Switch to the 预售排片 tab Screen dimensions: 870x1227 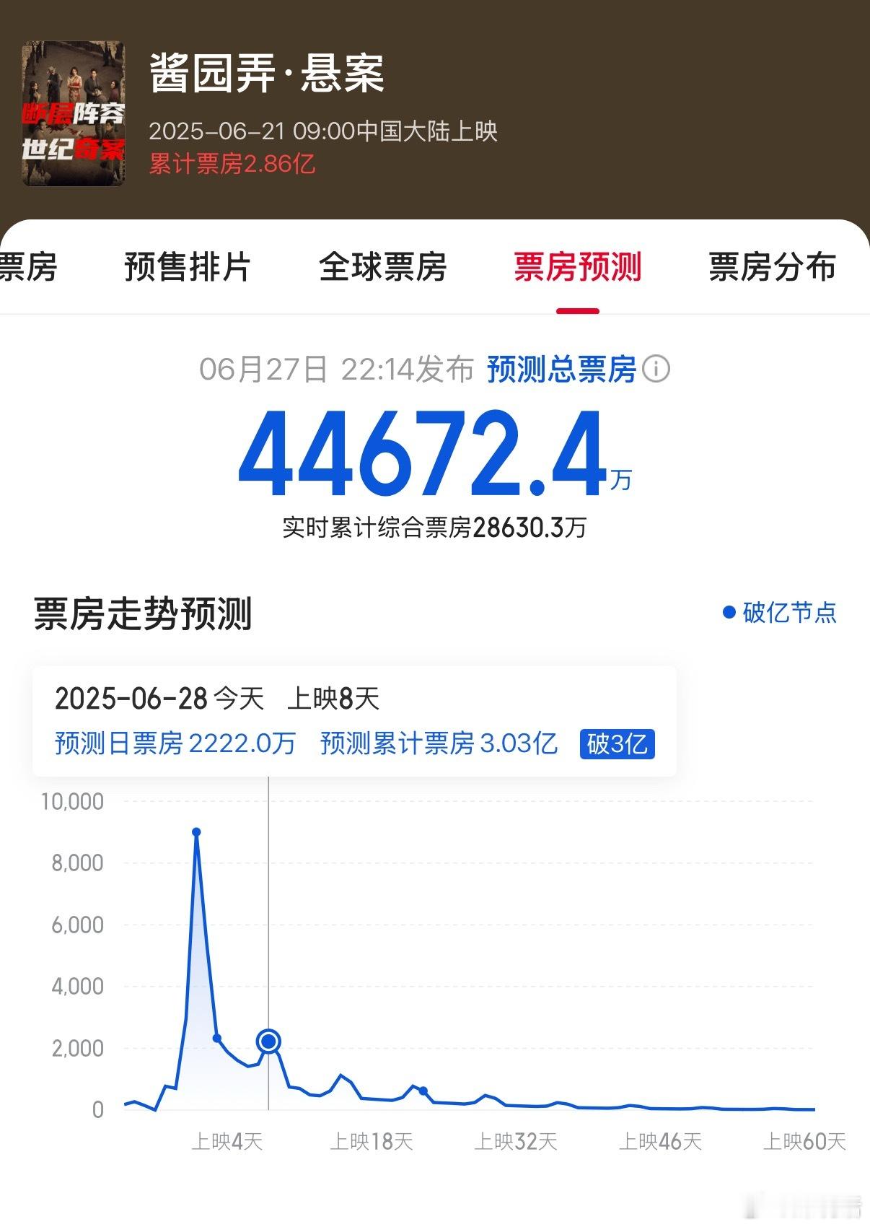(x=187, y=267)
